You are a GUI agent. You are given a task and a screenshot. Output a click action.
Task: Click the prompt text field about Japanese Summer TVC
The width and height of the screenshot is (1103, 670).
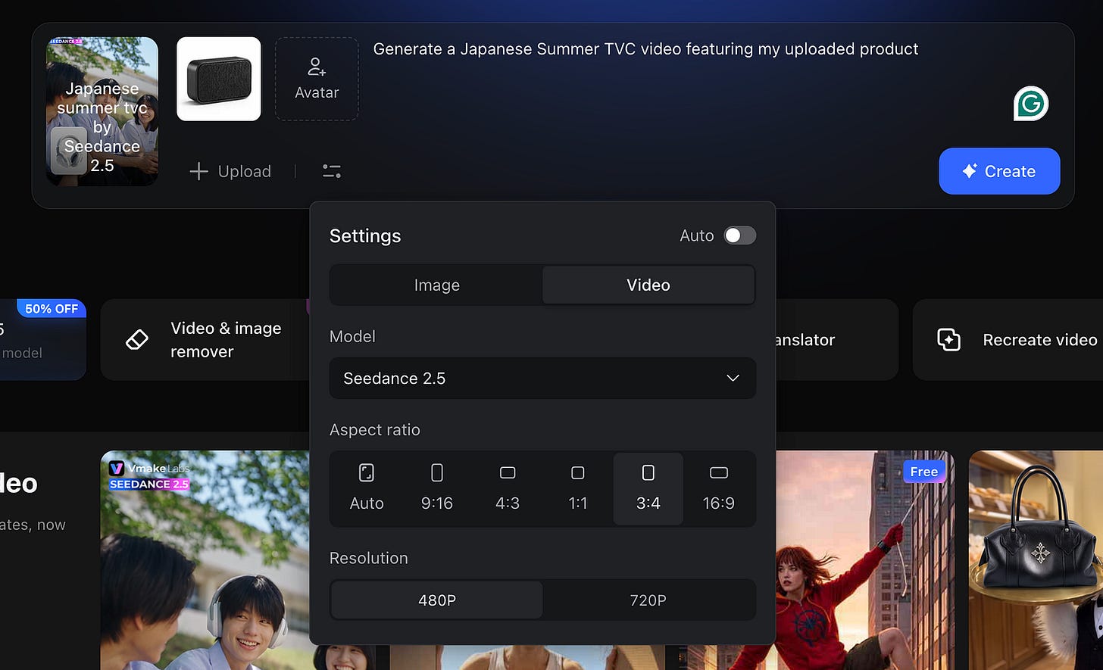pos(645,49)
